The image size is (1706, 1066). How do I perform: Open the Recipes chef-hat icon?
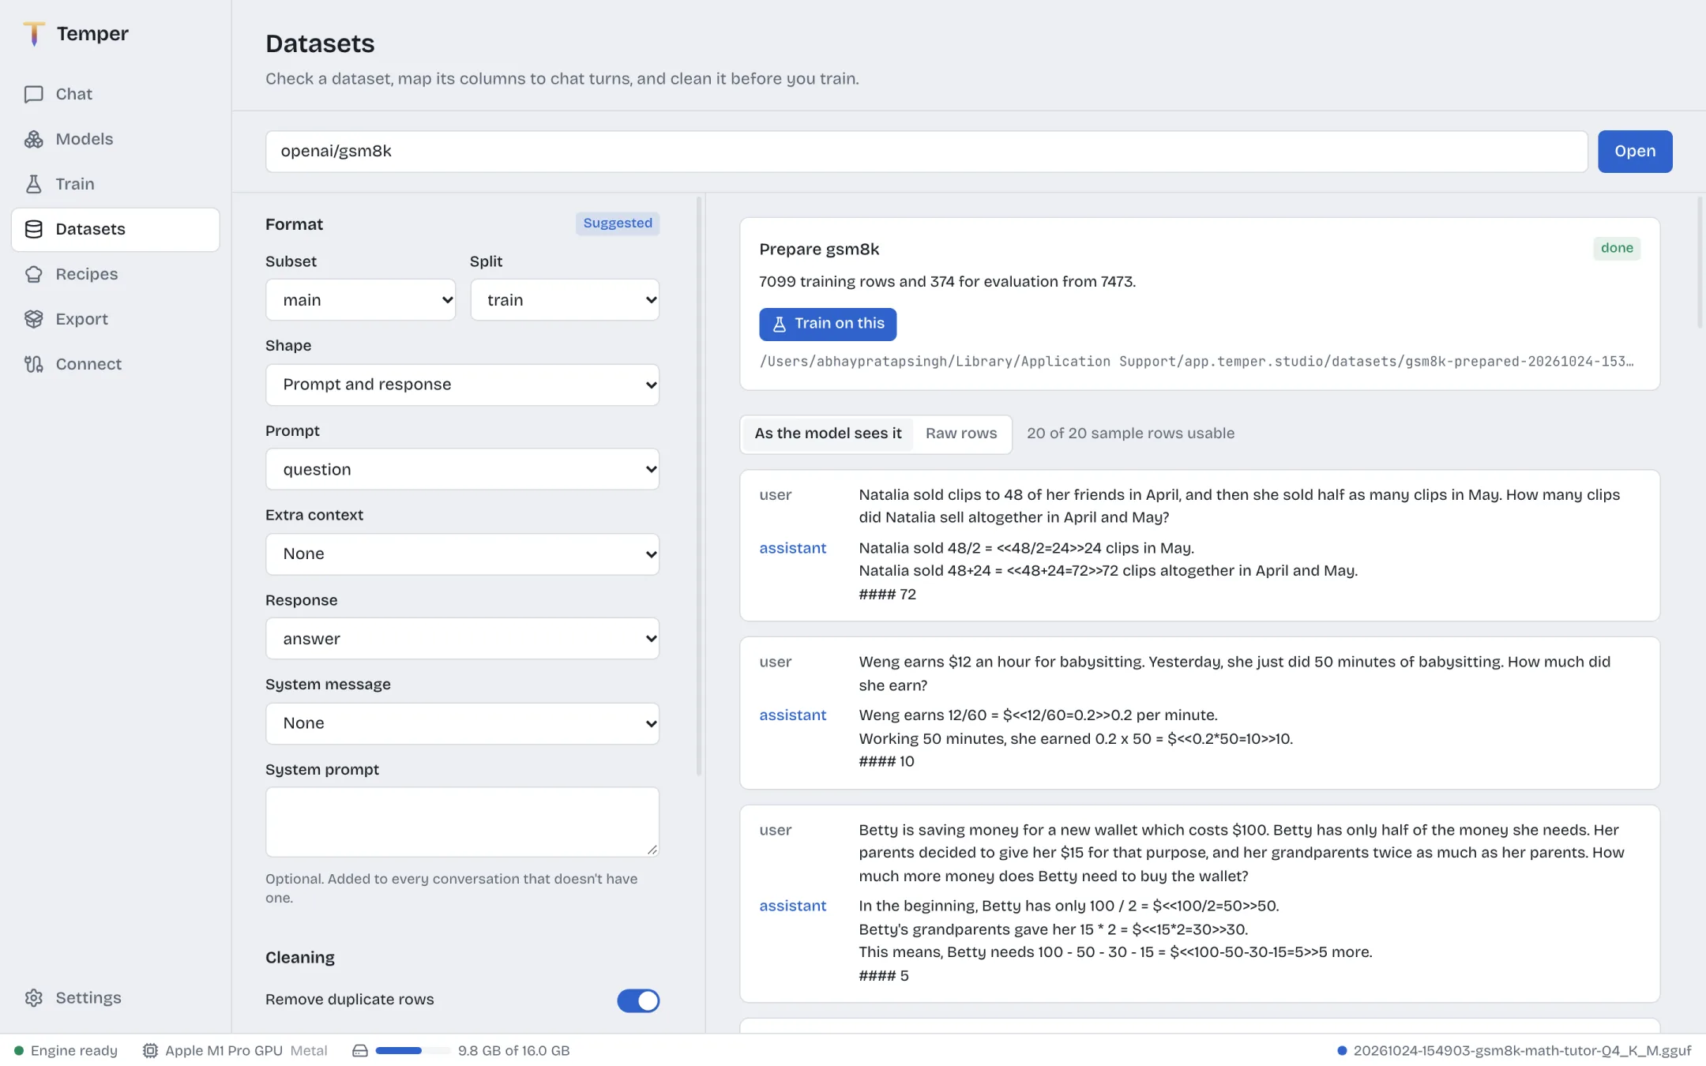33,274
